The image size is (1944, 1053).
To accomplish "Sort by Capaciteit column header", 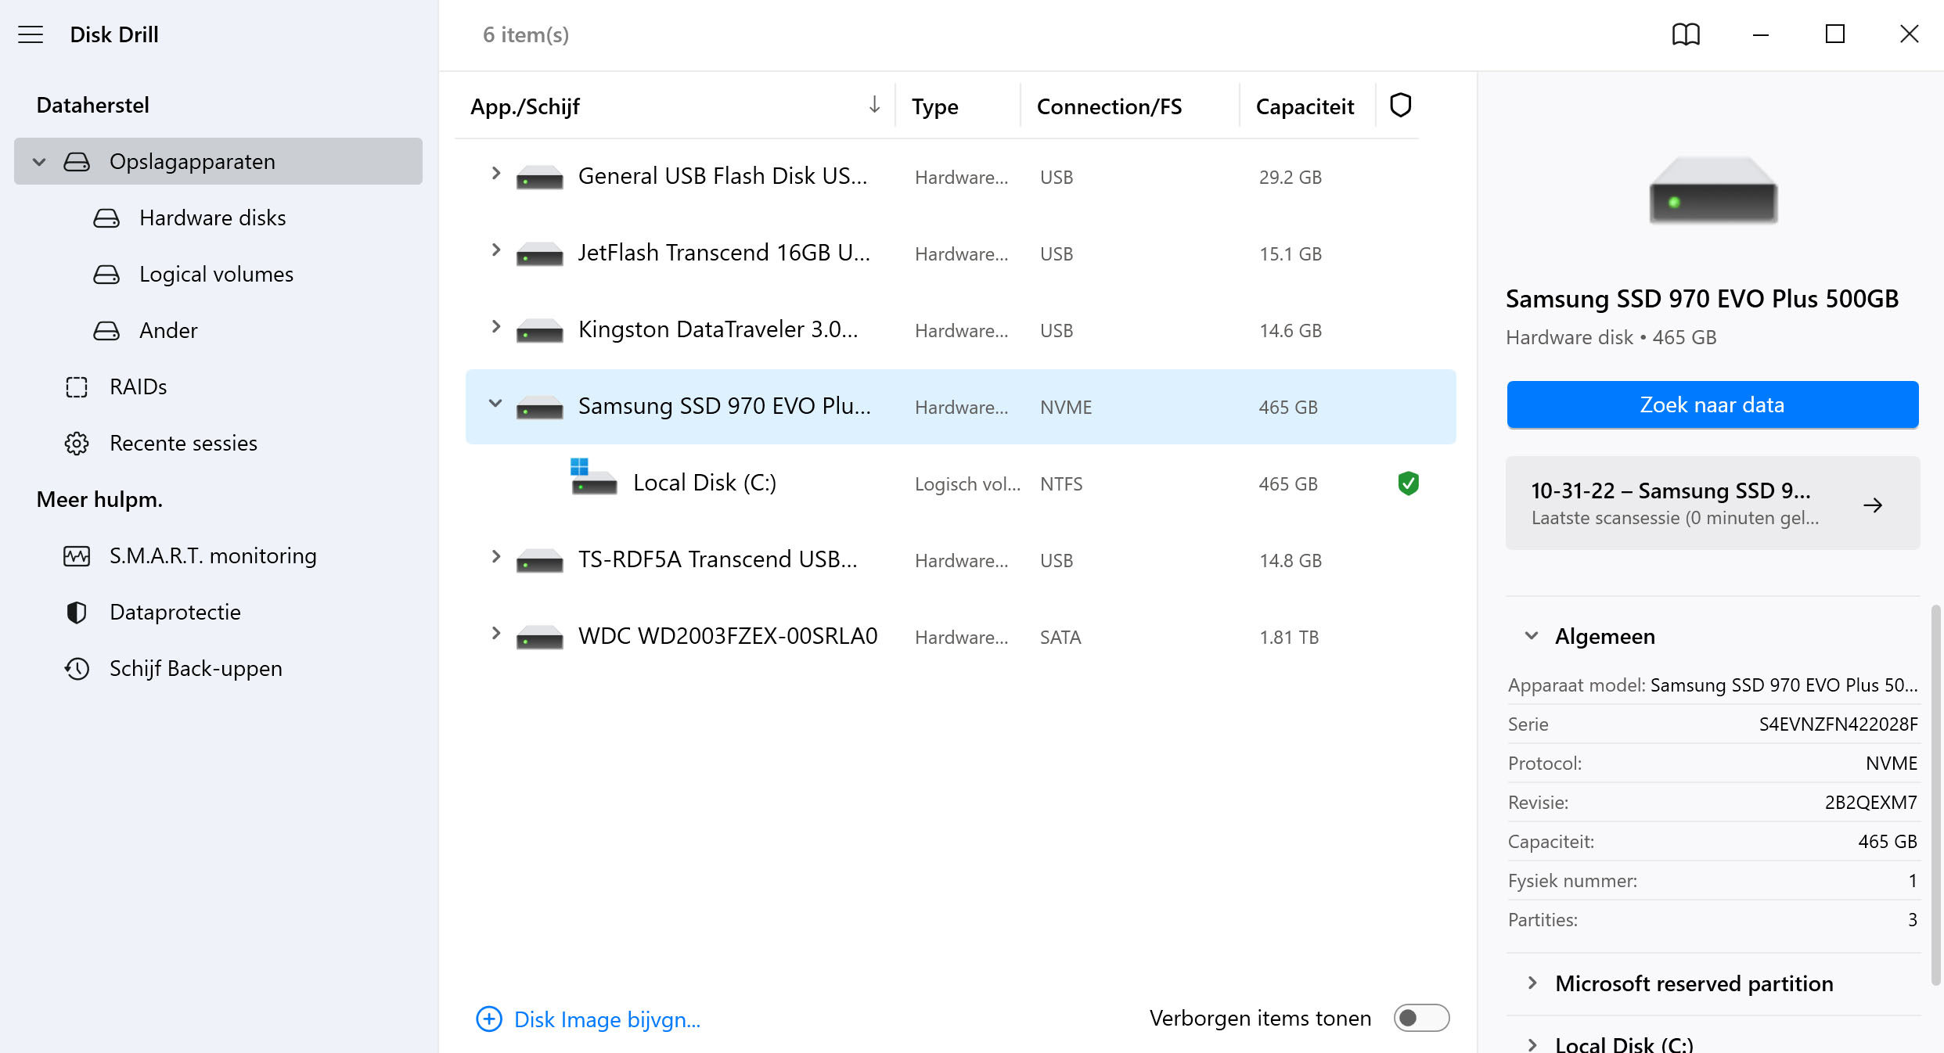I will (1305, 106).
